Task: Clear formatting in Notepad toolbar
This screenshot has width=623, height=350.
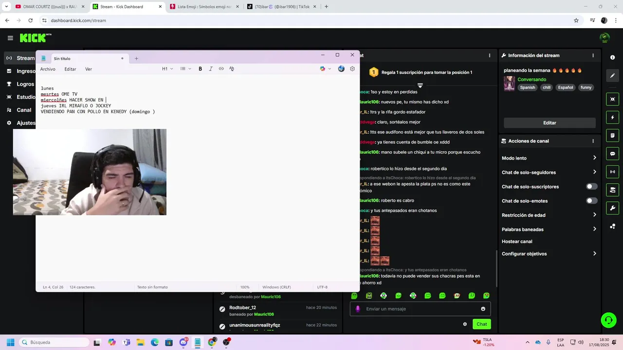Action: click(x=232, y=69)
